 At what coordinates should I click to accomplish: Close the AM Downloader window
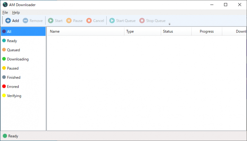(x=240, y=5)
